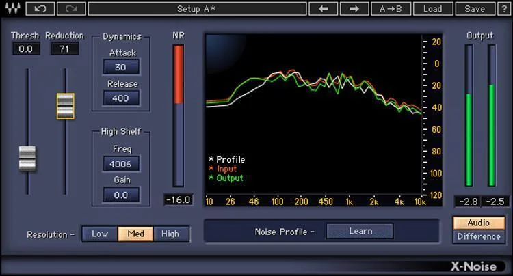Open the Load preset menu

433,9
